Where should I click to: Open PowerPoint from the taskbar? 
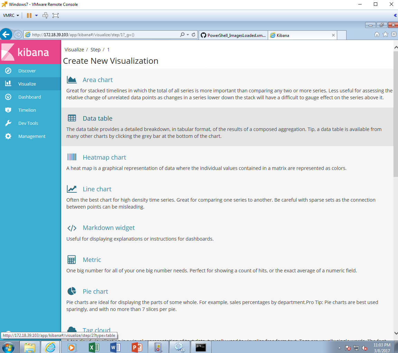(x=136, y=347)
